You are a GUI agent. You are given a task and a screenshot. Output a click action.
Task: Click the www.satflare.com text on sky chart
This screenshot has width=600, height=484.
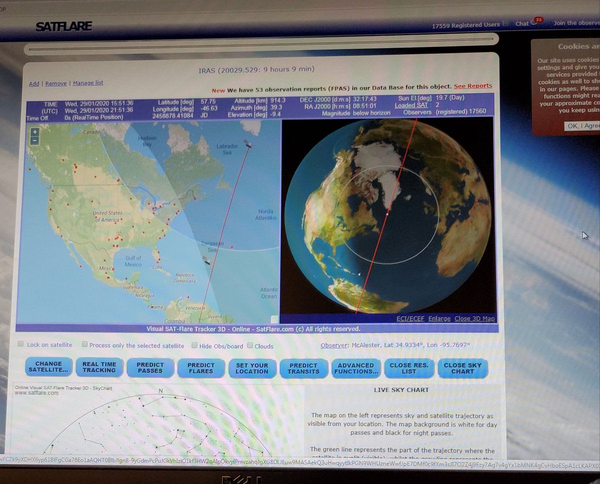pos(36,393)
